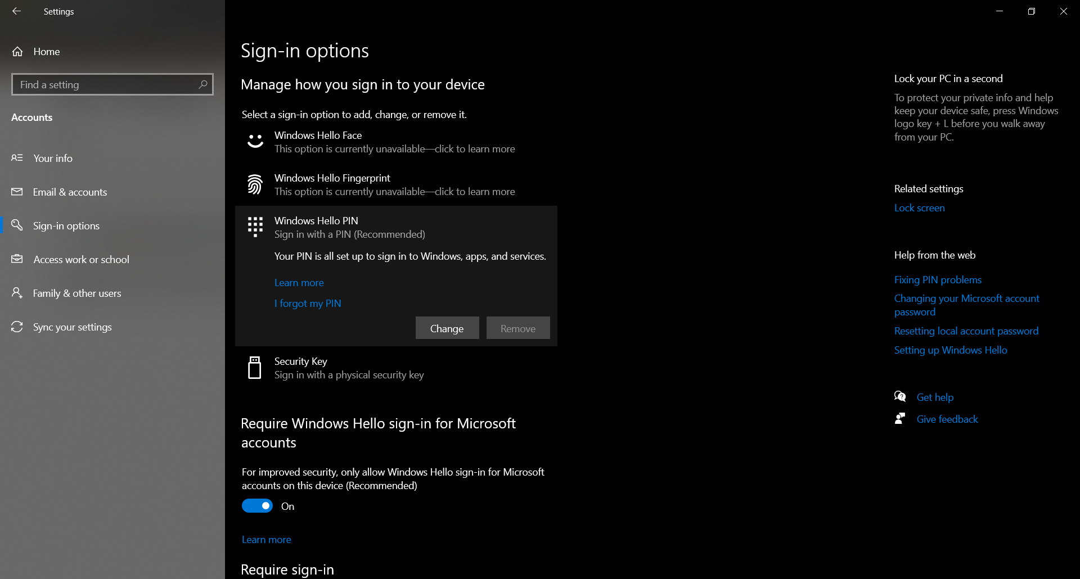Open Learn more link under PIN
This screenshot has height=579, width=1080.
(x=299, y=283)
